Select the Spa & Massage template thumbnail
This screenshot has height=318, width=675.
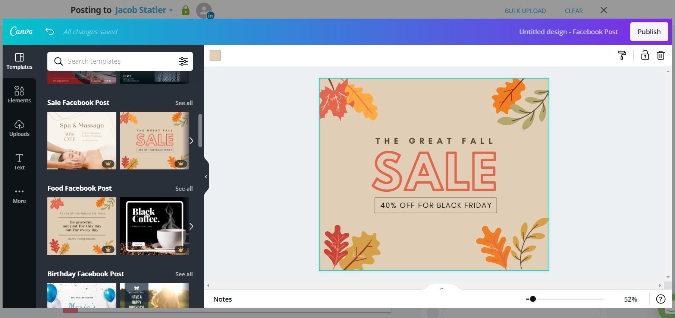pos(82,140)
